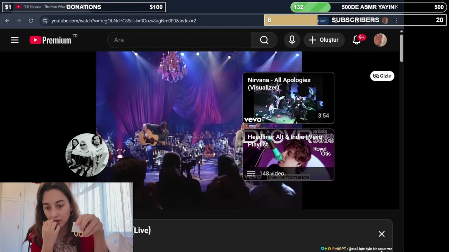Screen dimensions: 449x252
Task: Reload the YouTube page
Action: (31, 21)
